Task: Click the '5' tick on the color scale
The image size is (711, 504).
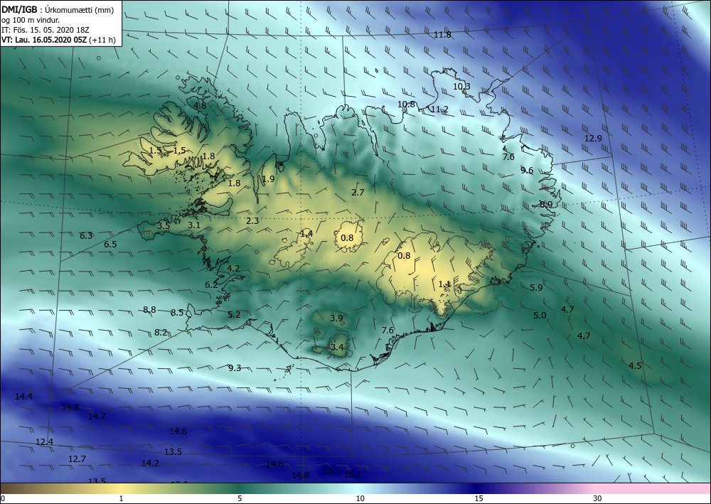Action: pyautogui.click(x=240, y=498)
